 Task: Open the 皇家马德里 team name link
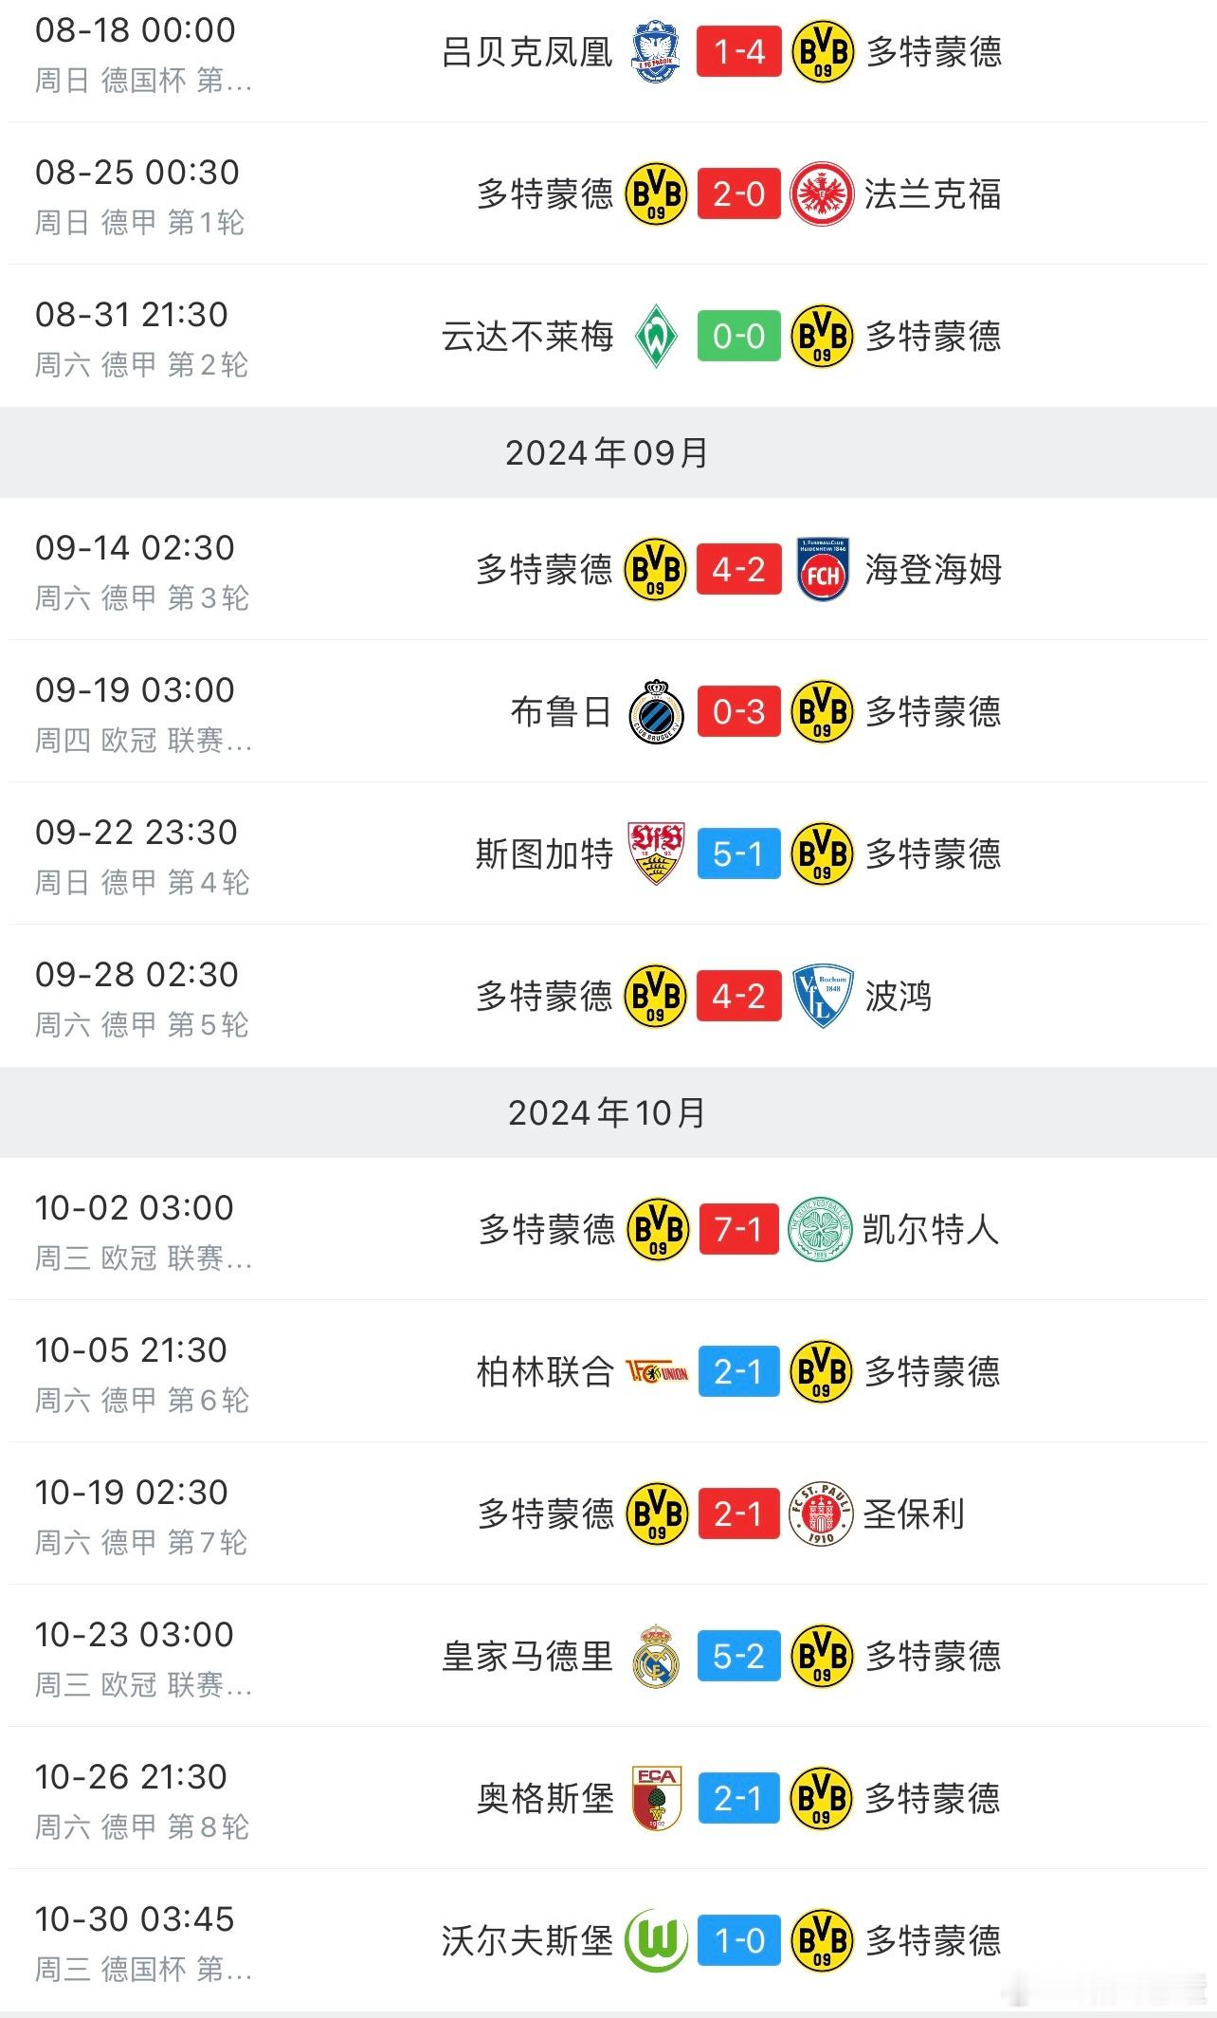tap(528, 1656)
